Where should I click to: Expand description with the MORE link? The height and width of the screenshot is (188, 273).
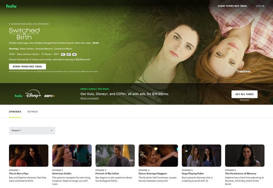point(96,43)
